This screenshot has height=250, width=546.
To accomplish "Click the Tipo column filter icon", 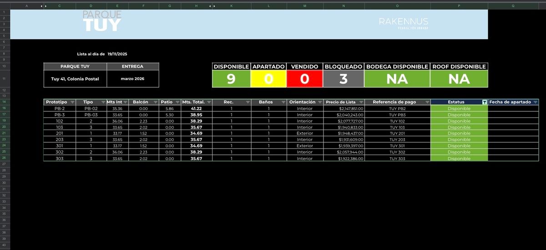I will click(103, 102).
